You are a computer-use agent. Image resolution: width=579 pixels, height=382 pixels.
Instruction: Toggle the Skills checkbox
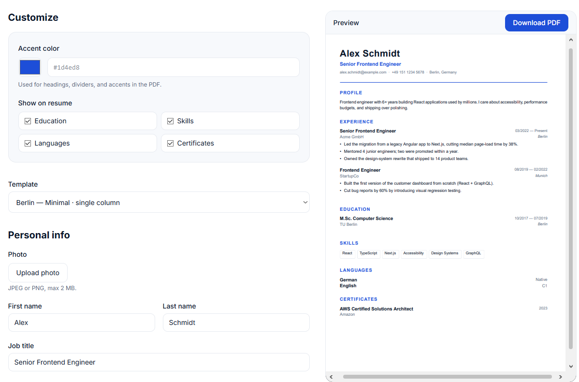tap(170, 121)
